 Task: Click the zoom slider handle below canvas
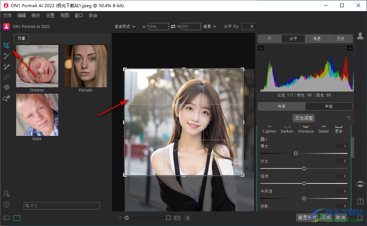click(x=127, y=218)
